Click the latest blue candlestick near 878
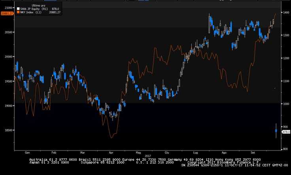 [x=276, y=131]
